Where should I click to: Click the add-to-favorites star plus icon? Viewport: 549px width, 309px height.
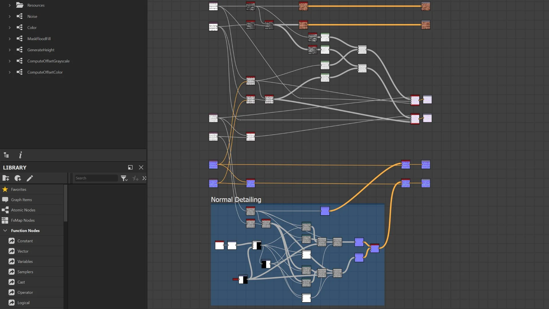135,178
